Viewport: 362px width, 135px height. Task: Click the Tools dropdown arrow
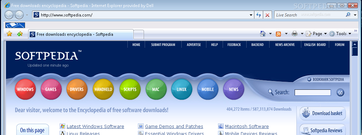pos(349,34)
